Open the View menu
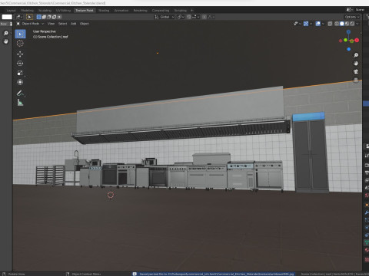 tap(51, 24)
